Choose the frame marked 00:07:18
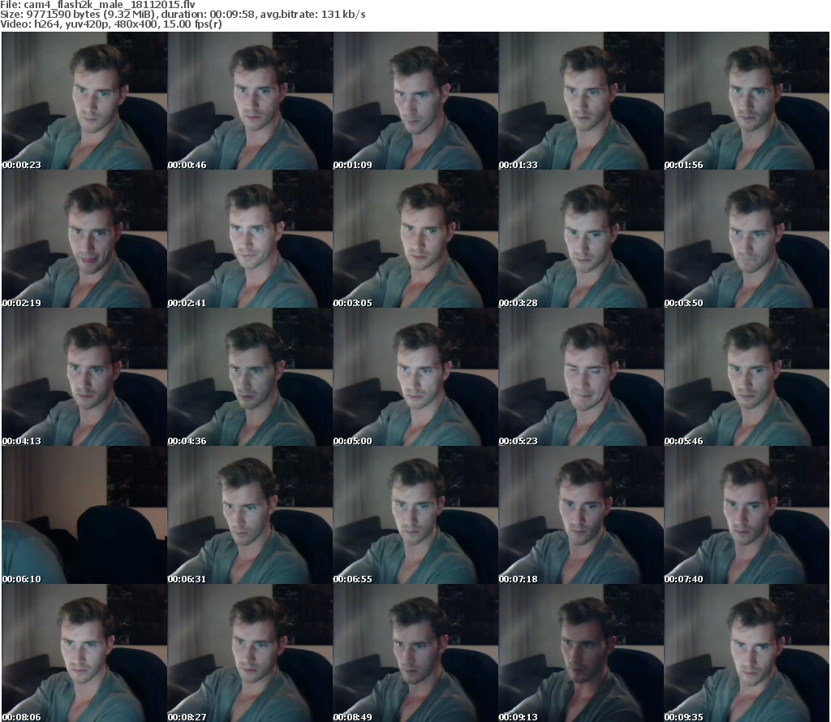Viewport: 831px width, 722px height. [x=581, y=515]
